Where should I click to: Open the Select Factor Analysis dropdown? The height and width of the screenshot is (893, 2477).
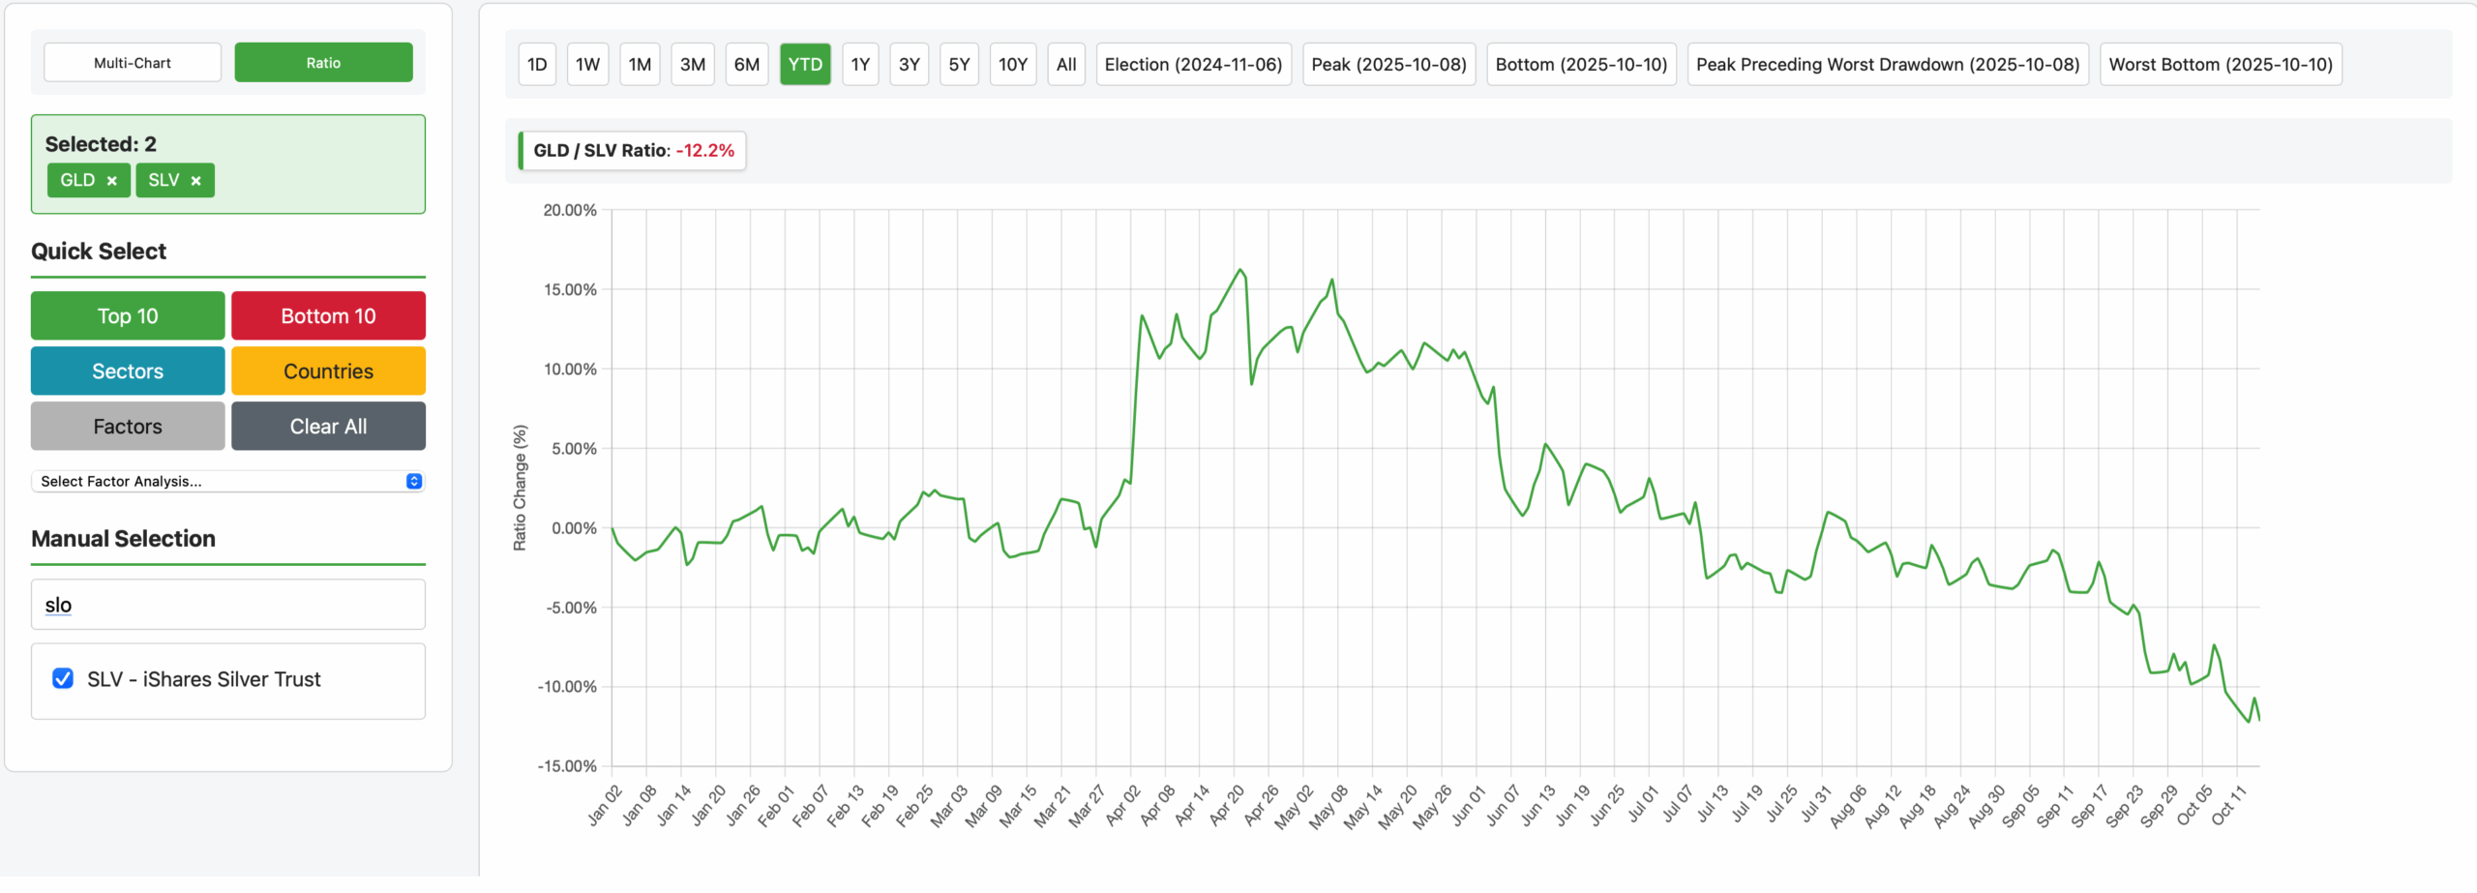pos(228,481)
